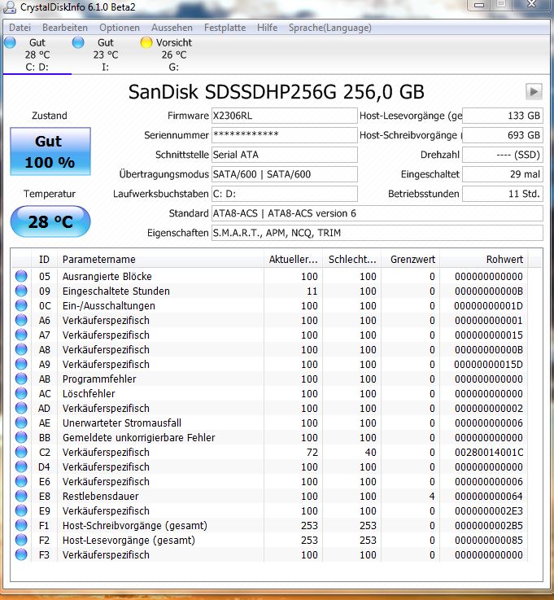Click status icon of E8 Restlebensdauer
This screenshot has width=554, height=600.
coord(21,496)
